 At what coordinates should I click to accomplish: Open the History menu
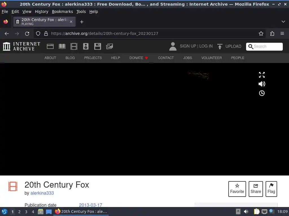(42, 12)
